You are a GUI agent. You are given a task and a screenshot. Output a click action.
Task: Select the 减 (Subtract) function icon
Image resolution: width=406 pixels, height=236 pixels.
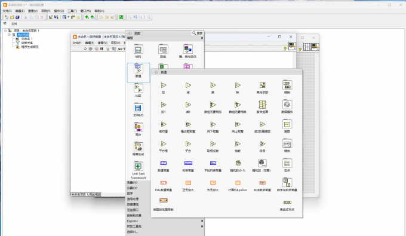click(188, 85)
